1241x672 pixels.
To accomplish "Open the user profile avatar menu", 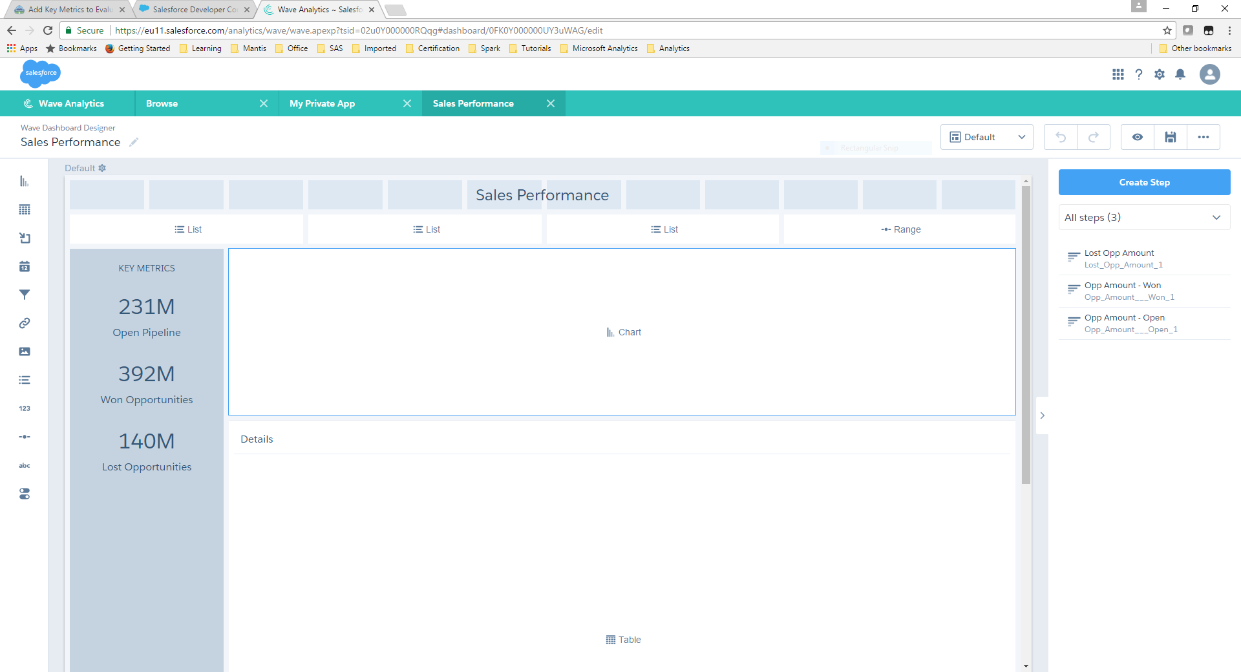I will [1210, 74].
